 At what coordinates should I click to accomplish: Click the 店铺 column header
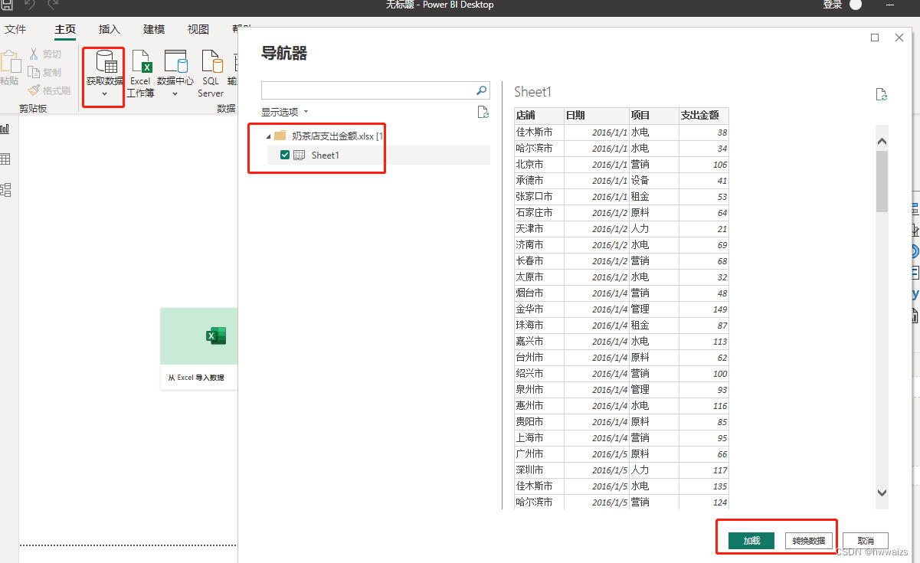539,116
